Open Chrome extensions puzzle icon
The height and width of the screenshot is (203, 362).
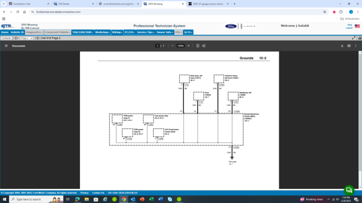click(x=341, y=12)
